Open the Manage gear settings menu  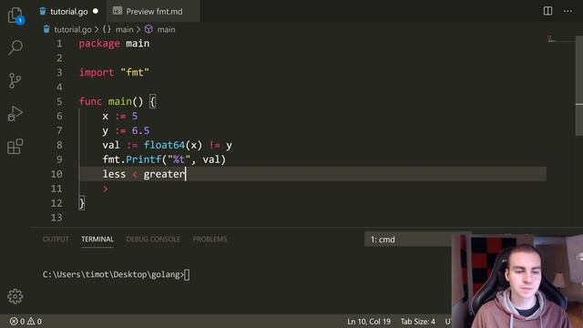(x=15, y=296)
